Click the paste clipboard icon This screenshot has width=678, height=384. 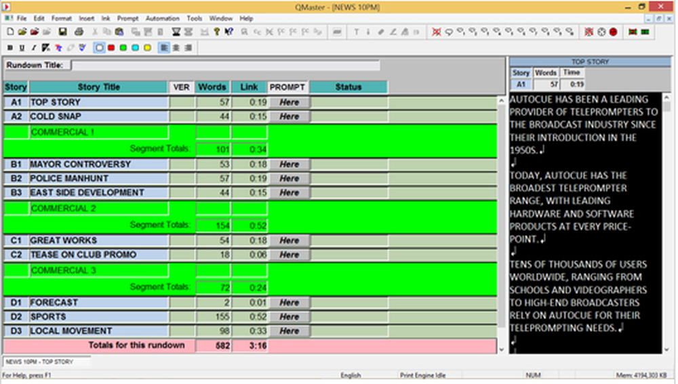(119, 32)
